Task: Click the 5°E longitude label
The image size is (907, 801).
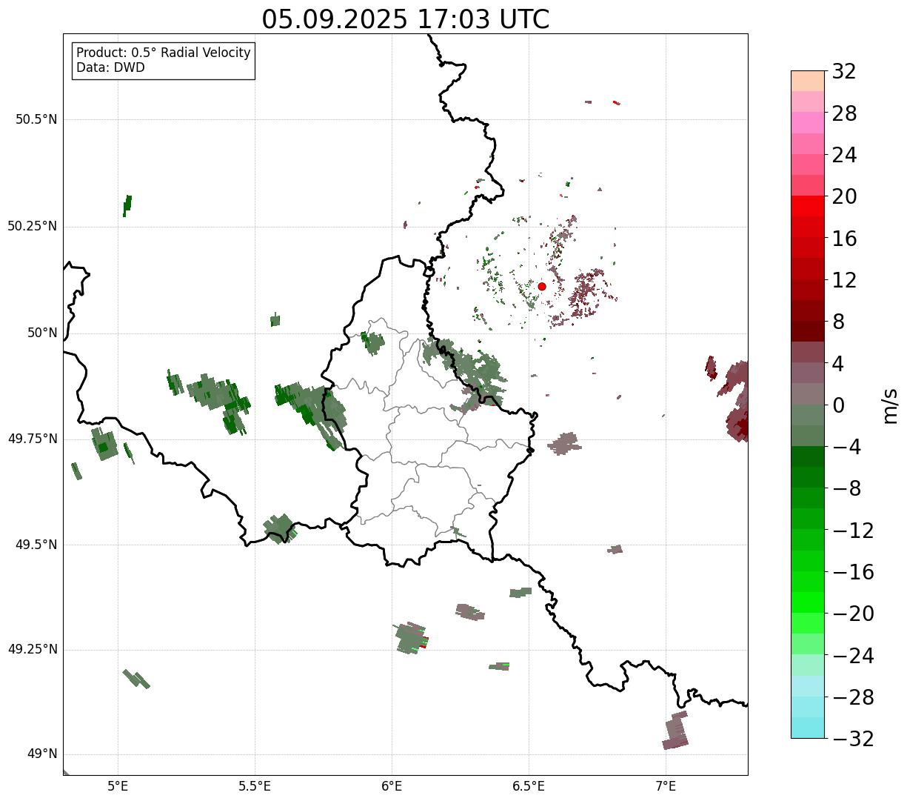Action: tap(118, 785)
